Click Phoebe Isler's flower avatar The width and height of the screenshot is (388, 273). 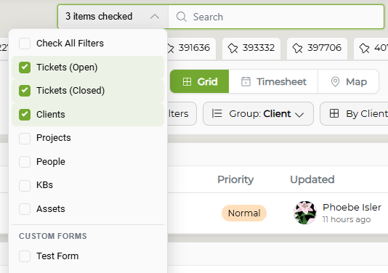(x=305, y=213)
